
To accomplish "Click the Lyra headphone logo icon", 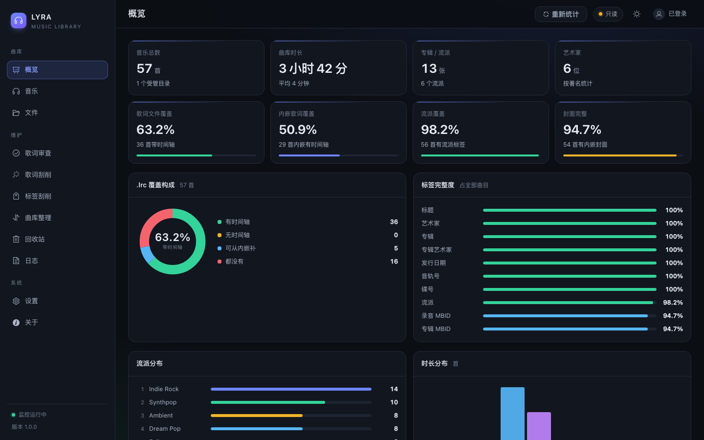I will click(19, 21).
